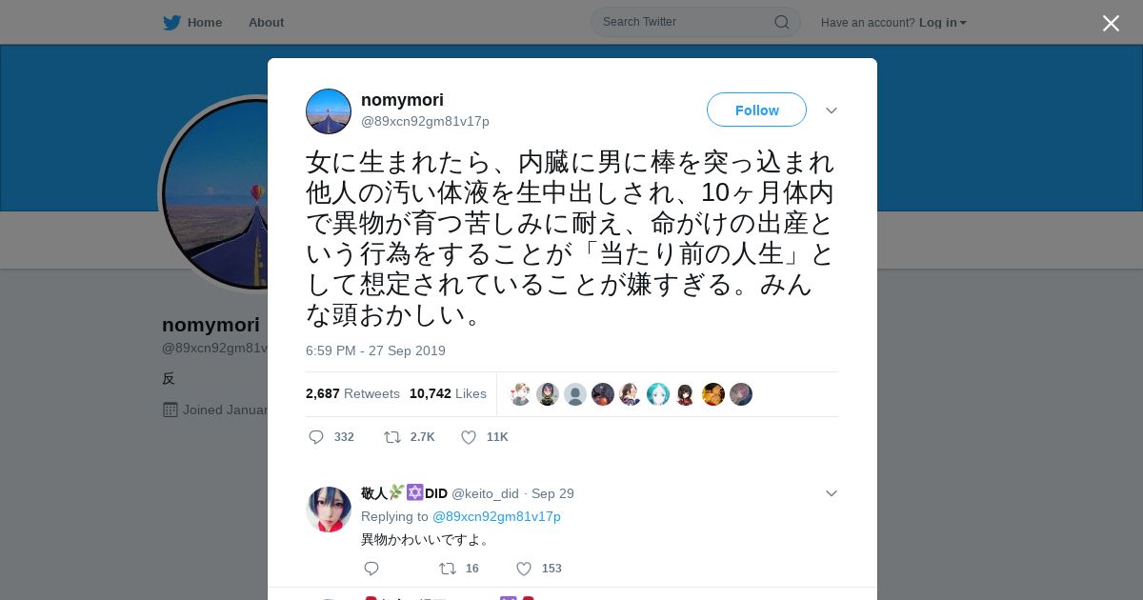Close the tweet overlay with X
Screen dimensions: 1143x600
(x=1111, y=23)
